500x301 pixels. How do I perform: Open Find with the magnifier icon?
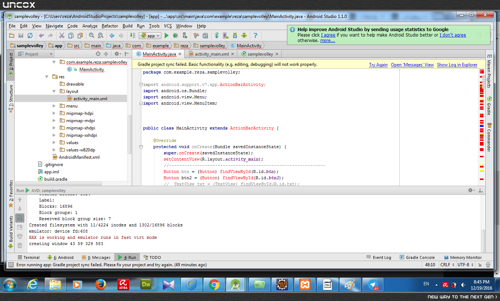coord(91,35)
